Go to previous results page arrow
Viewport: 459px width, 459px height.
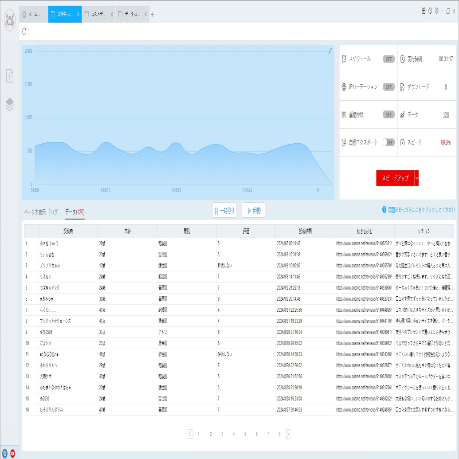click(x=190, y=434)
